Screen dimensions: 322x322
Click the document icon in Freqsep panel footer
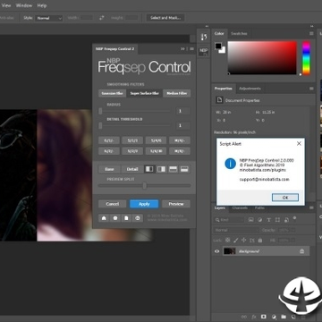coord(126,218)
